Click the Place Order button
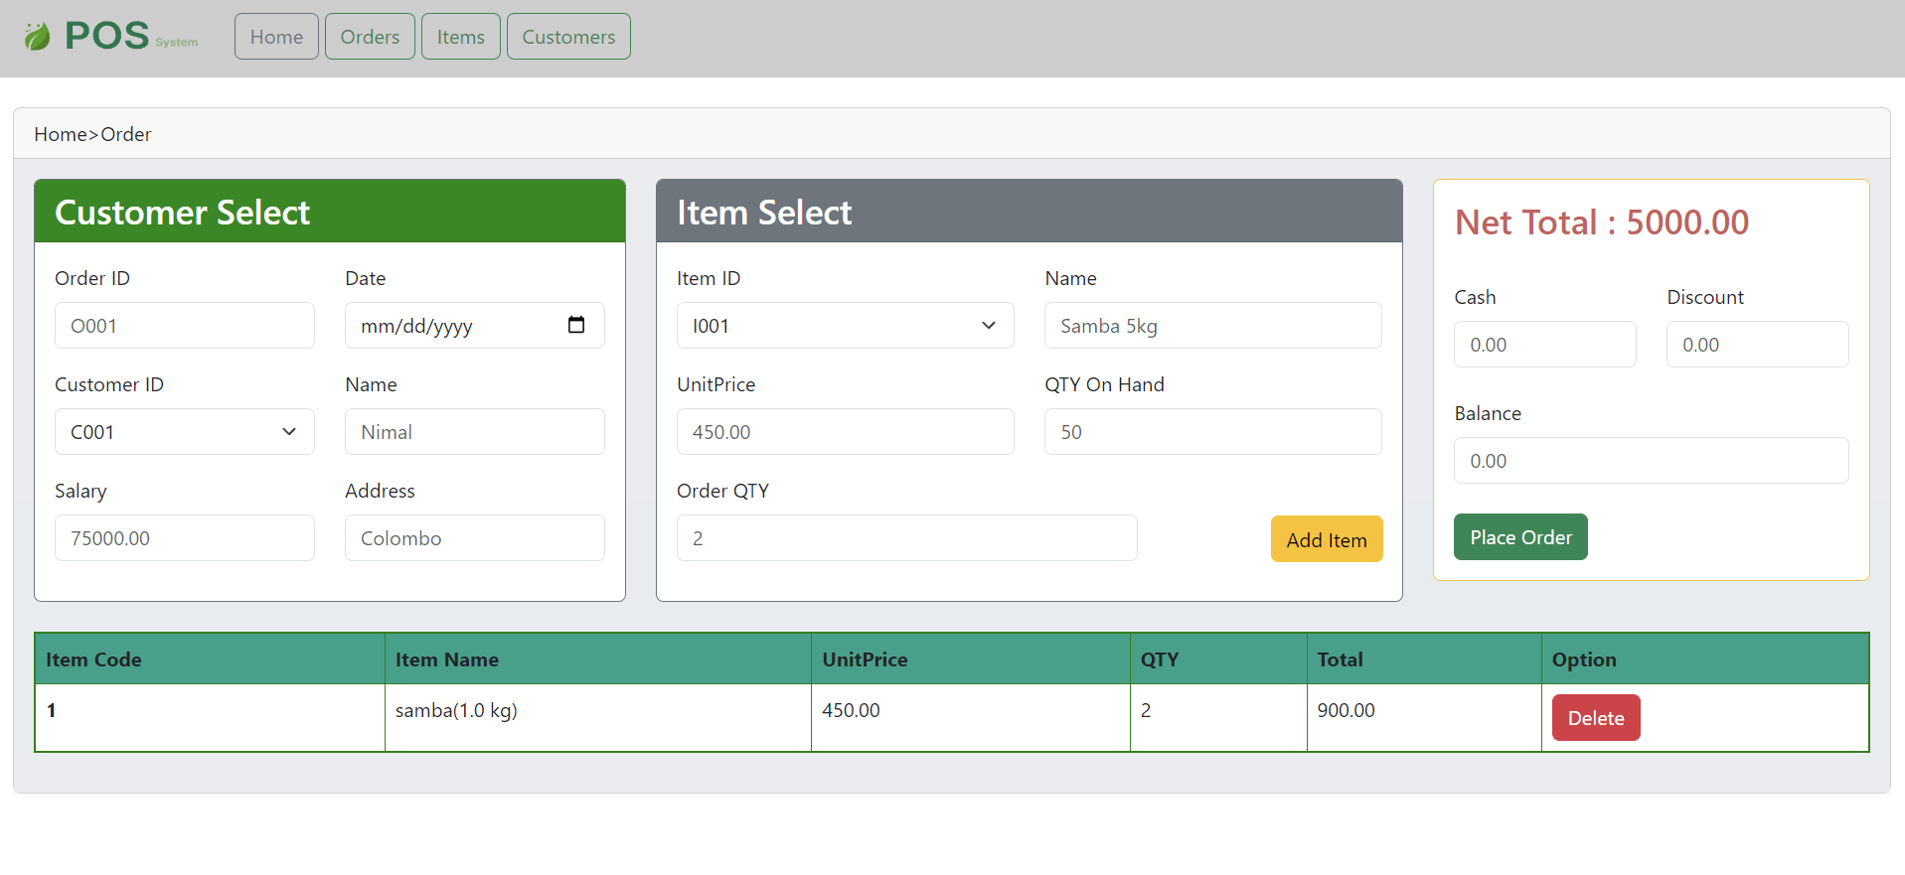1905x875 pixels. tap(1520, 537)
